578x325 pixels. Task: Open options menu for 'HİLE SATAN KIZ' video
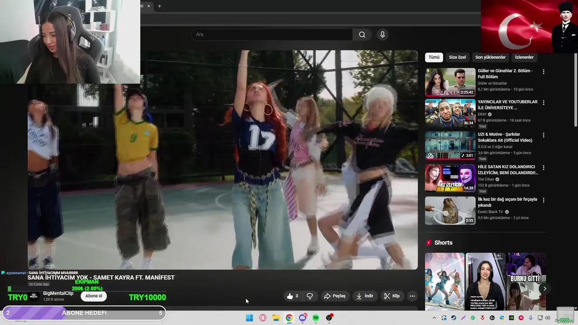[x=543, y=168]
